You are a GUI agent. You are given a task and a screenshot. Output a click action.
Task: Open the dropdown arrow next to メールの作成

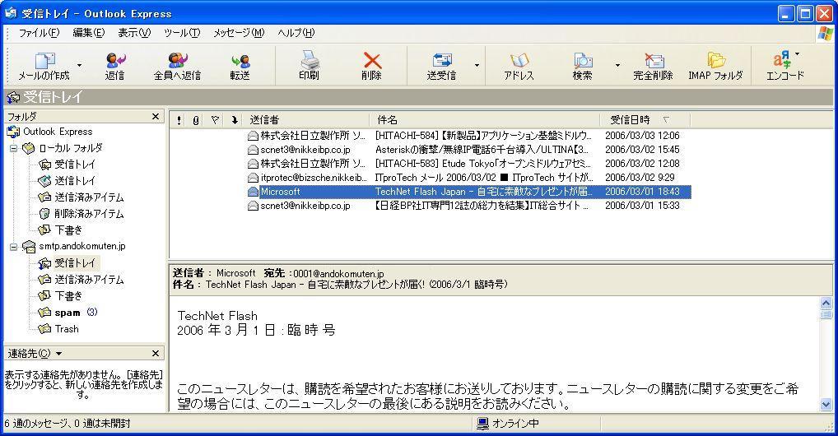pos(79,65)
